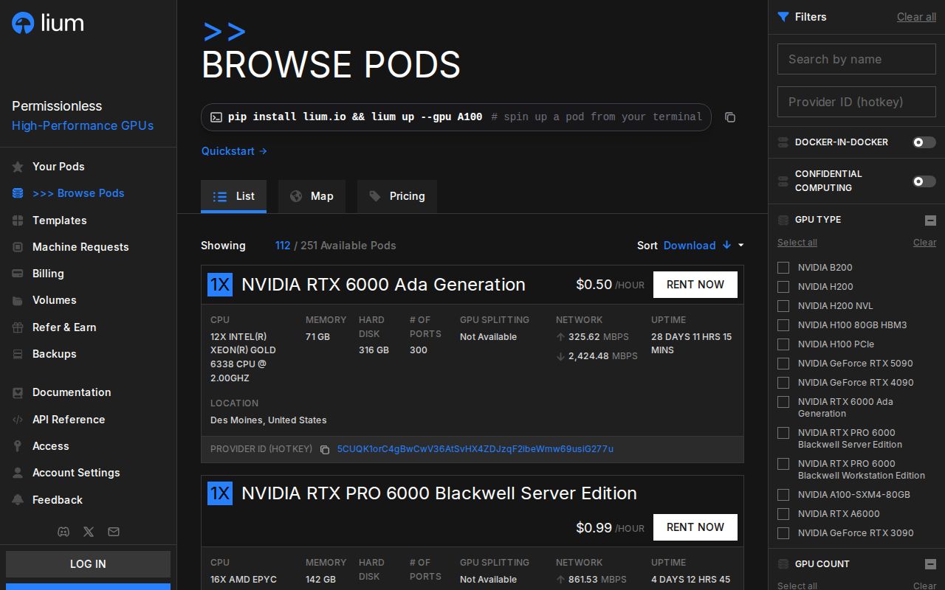Image resolution: width=945 pixels, height=590 pixels.
Task: Check the NVIDIA RTX 6000 Ada Generation filter checkbox
Action: coord(783,402)
